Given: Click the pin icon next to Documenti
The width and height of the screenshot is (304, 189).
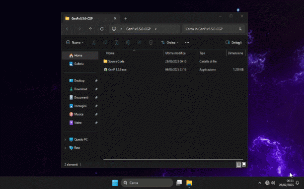Looking at the screenshot, I should [96, 98].
